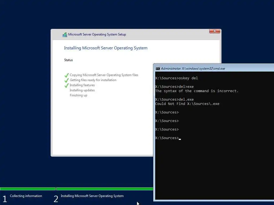Image resolution: width=274 pixels, height=205 pixels.
Task: Click the 'del.exe' command line
Action: pyautogui.click(x=174, y=99)
